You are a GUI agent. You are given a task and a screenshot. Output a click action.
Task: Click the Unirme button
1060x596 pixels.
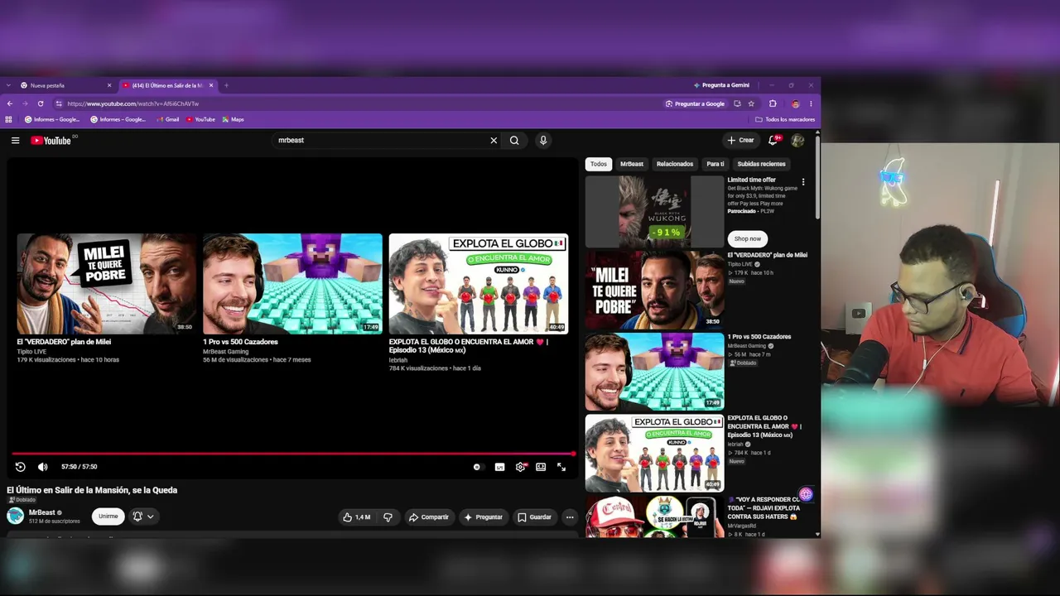(x=108, y=517)
